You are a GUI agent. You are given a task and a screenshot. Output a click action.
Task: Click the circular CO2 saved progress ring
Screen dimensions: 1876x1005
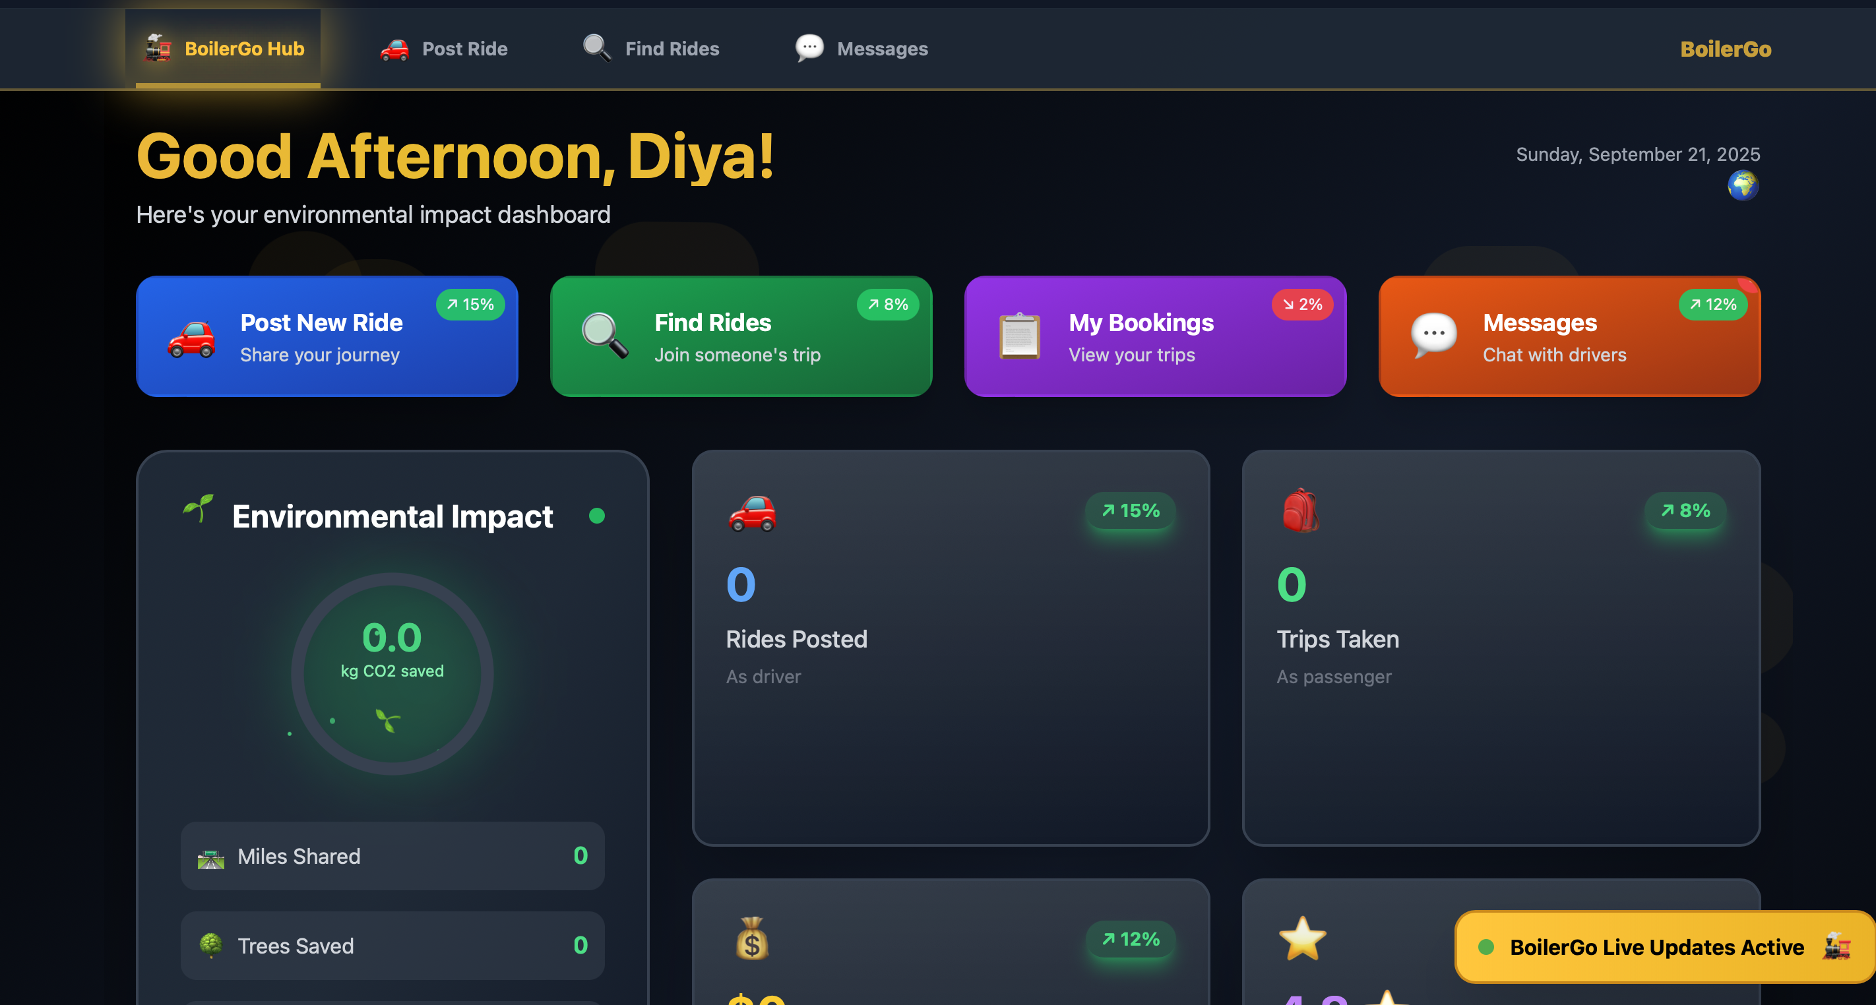click(x=392, y=674)
